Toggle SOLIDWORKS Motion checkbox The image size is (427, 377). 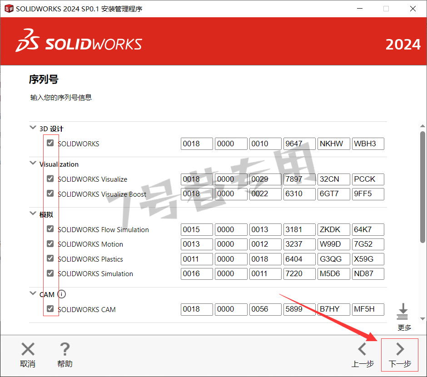coord(50,243)
